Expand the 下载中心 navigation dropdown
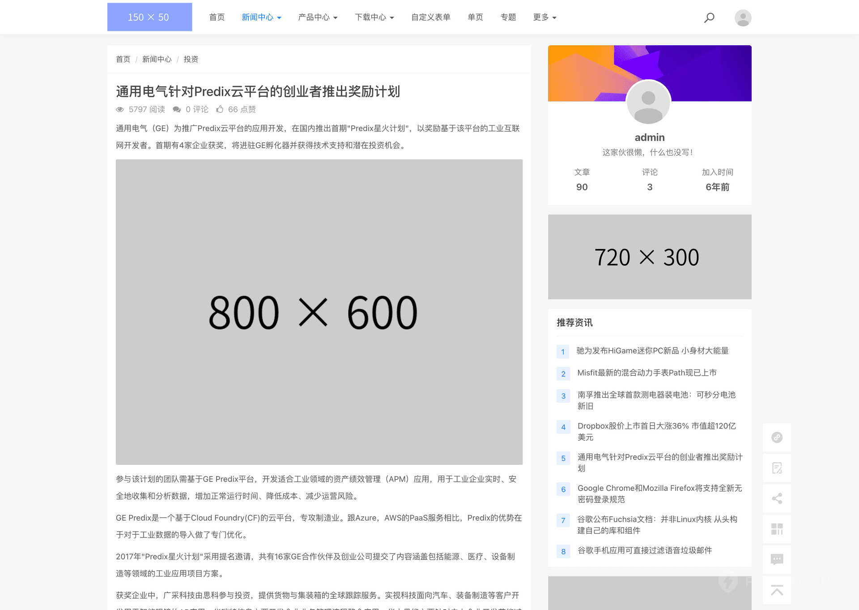This screenshot has height=610, width=859. click(374, 17)
